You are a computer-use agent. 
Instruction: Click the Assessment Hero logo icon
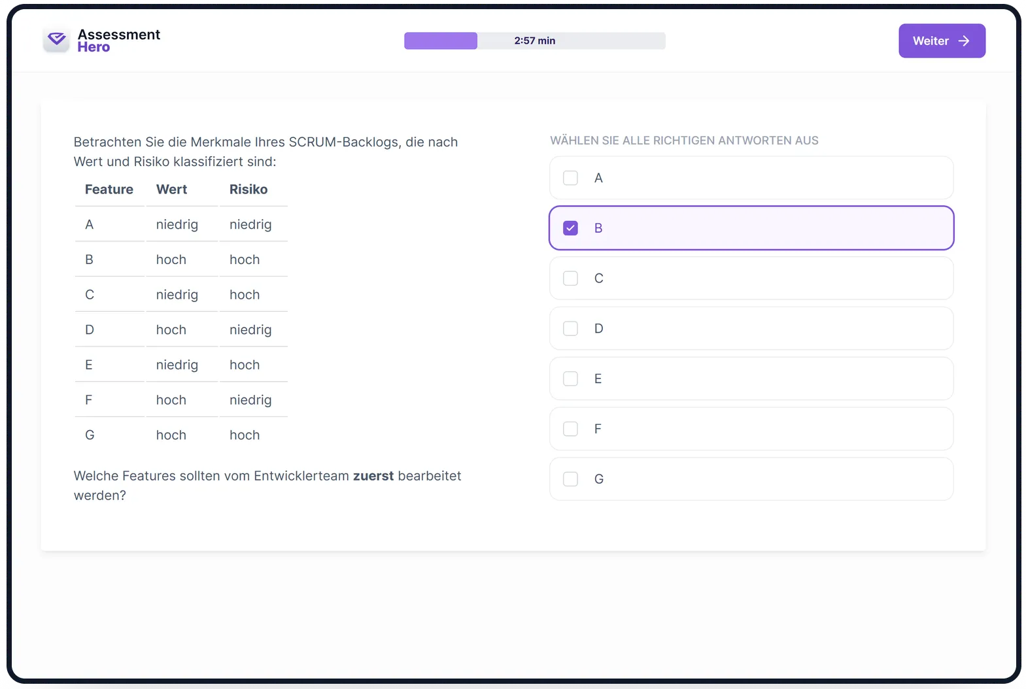(57, 41)
